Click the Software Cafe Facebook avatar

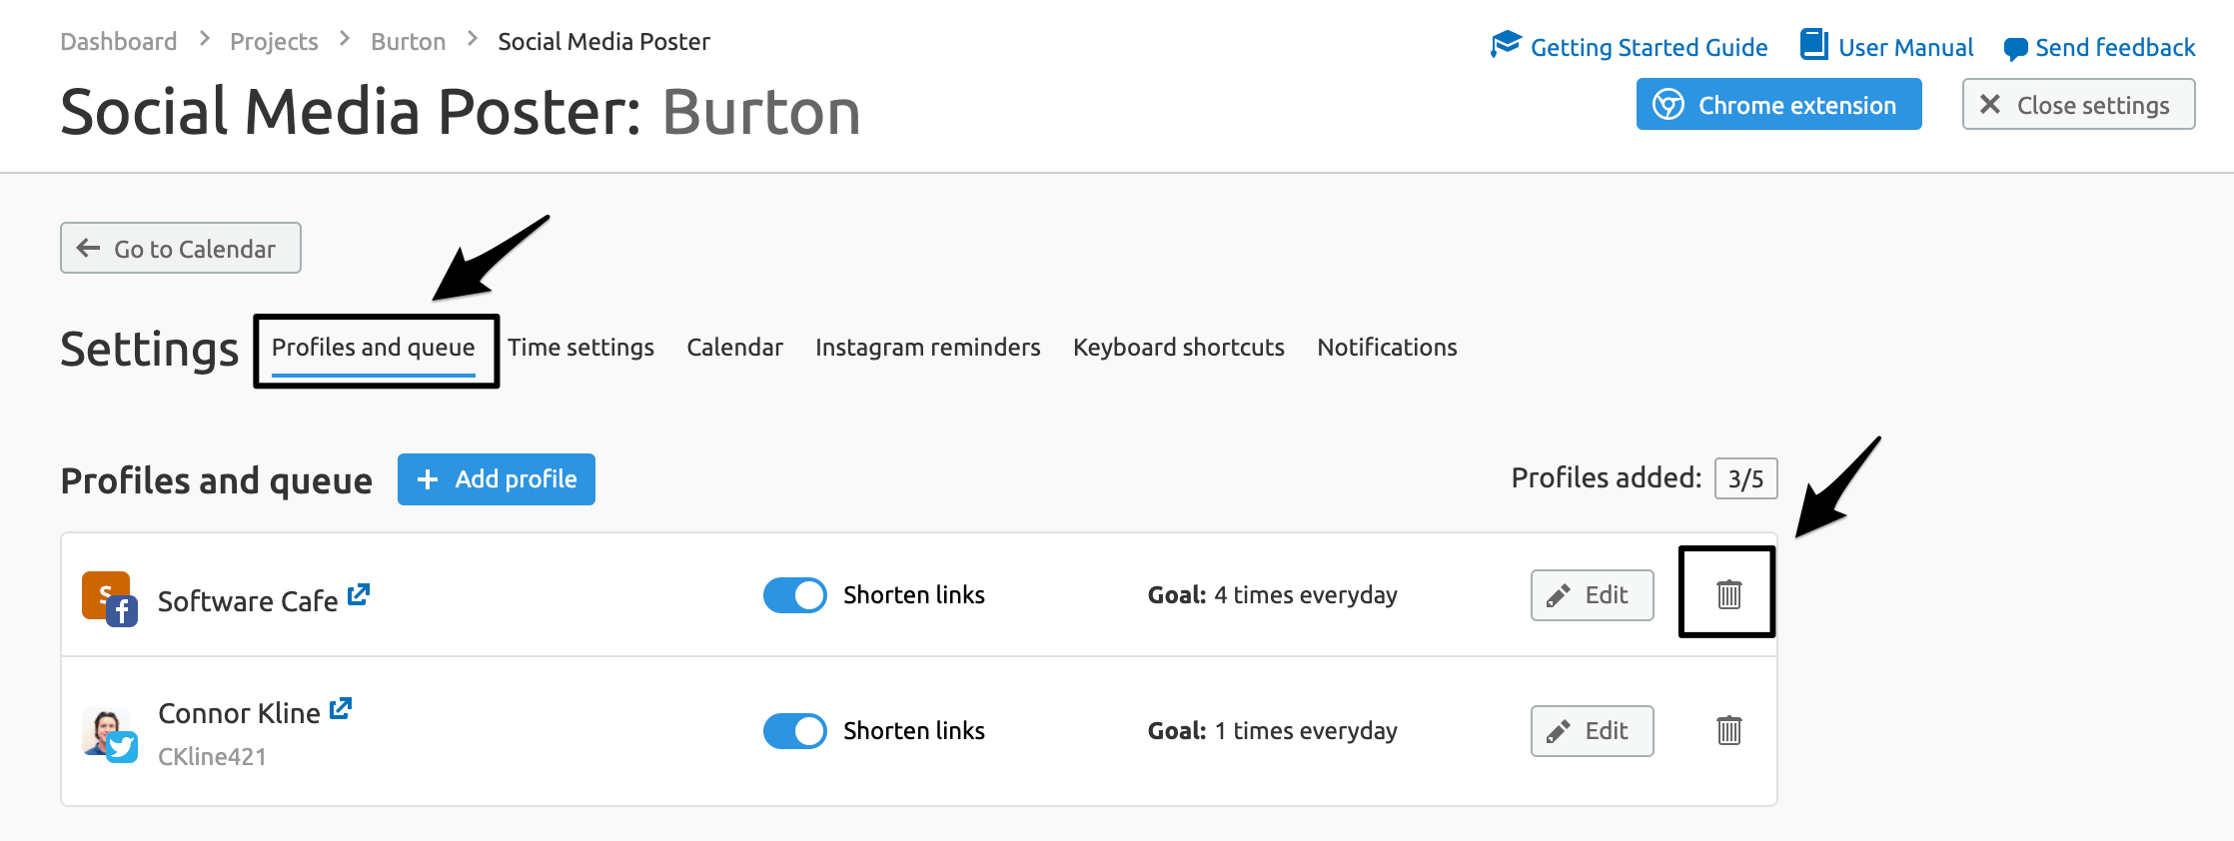[109, 598]
